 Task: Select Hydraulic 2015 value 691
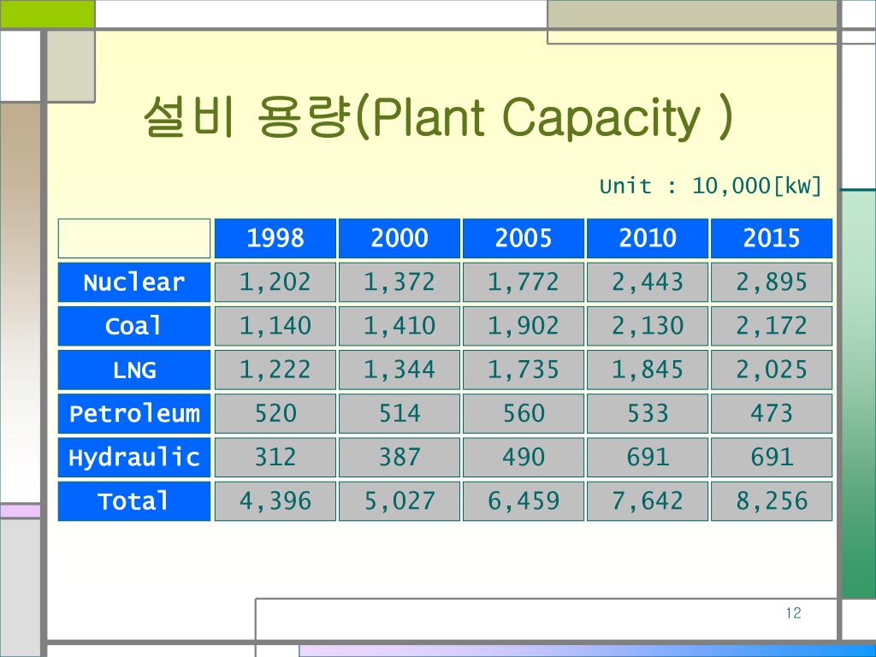[772, 457]
